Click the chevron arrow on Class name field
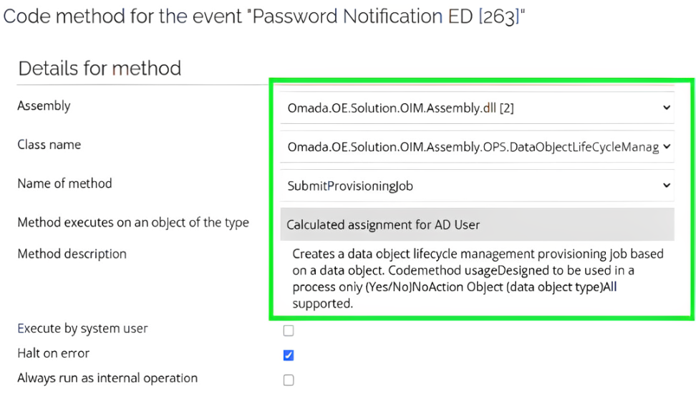Screen dimensions: 696x397 point(666,146)
